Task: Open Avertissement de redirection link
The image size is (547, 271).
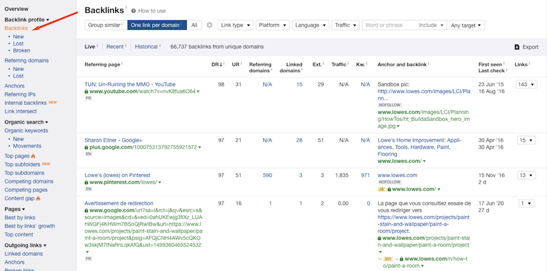Action: click(x=118, y=203)
